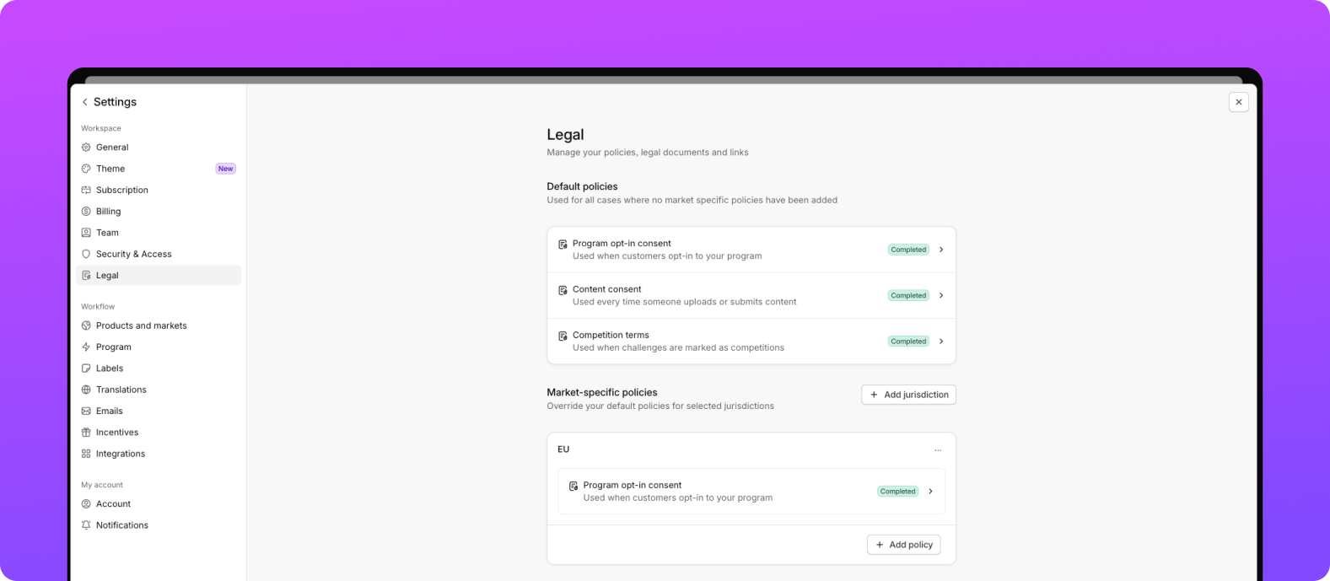Click the My account section label
The height and width of the screenshot is (581, 1330).
102,485
